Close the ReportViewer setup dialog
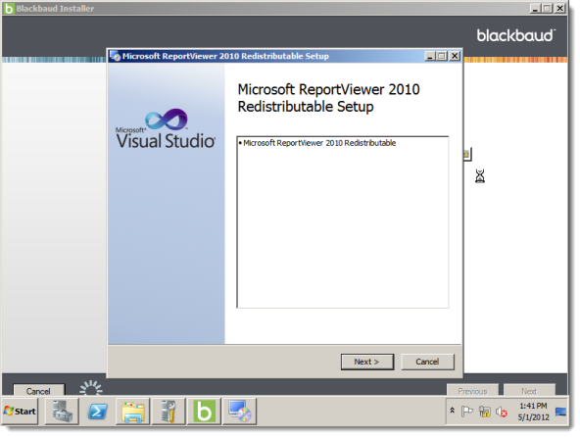Viewport: 580px width, 437px height. point(455,56)
